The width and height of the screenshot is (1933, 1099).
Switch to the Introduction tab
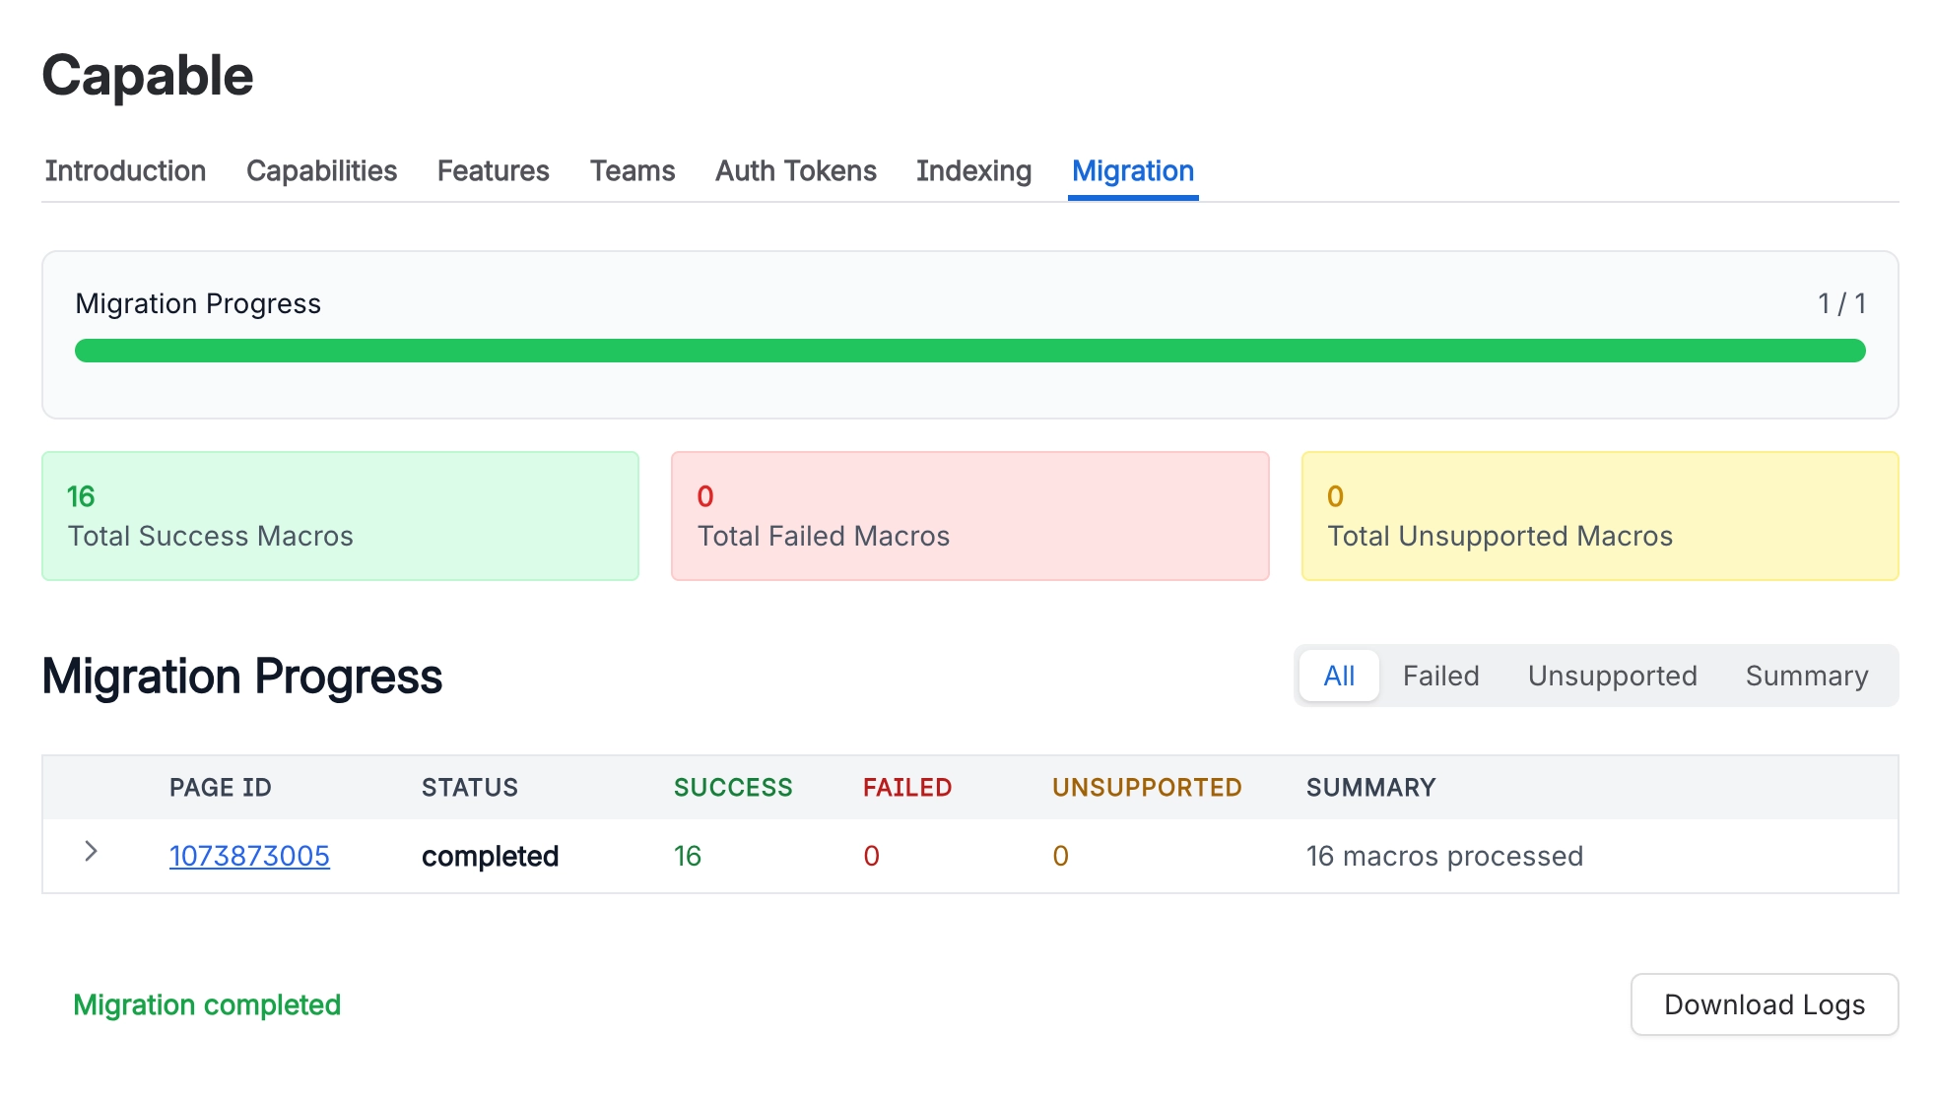click(125, 170)
